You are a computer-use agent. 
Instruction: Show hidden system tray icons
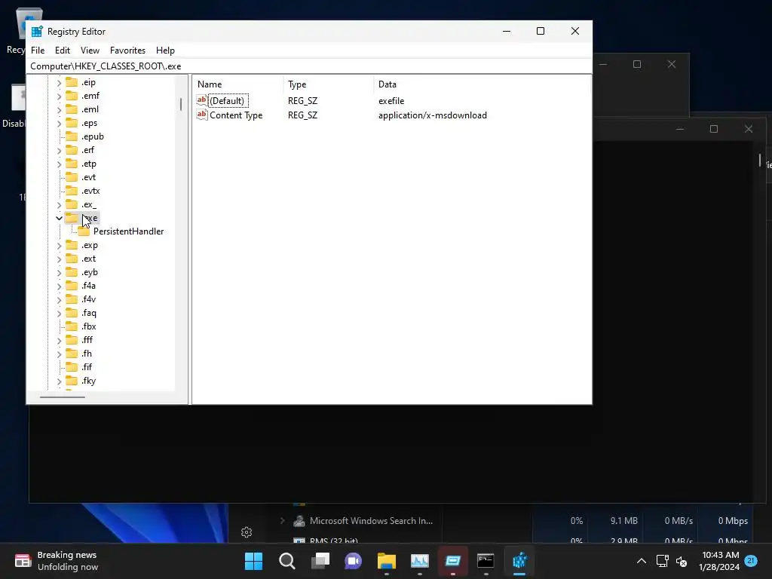(642, 561)
